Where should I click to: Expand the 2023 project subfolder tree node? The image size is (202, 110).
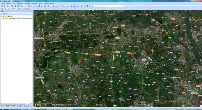click(3, 18)
